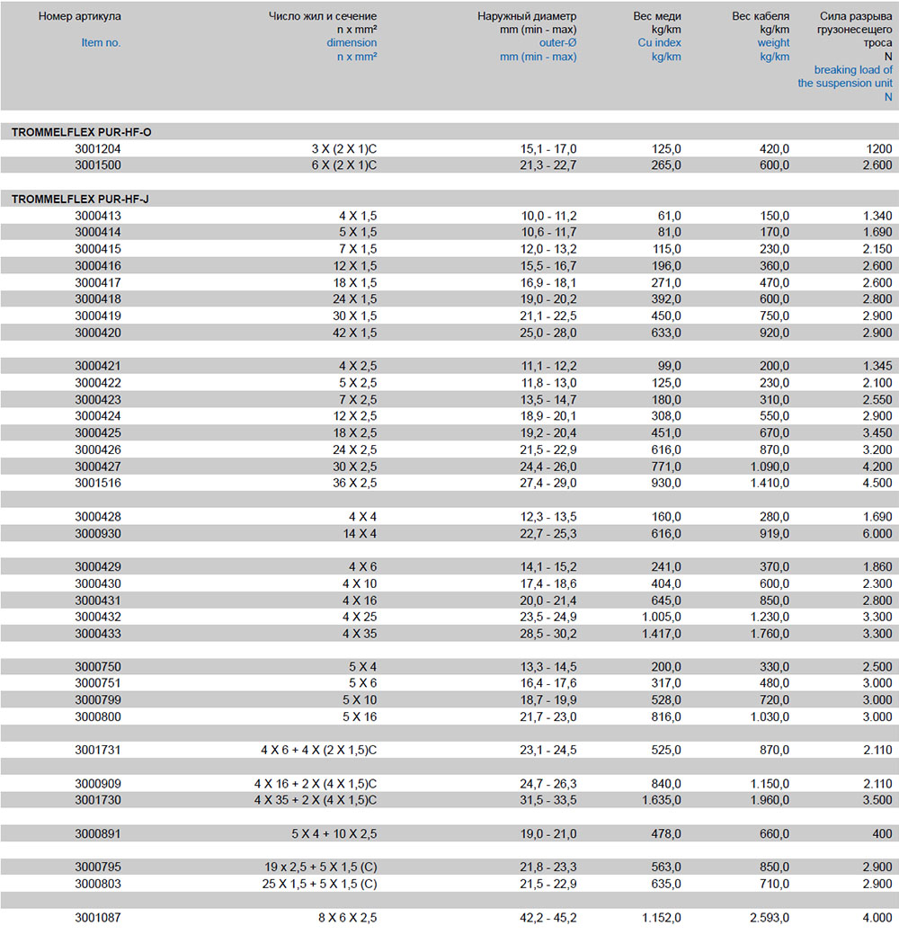Image resolution: width=899 pixels, height=952 pixels.
Task: Click item number 3000431
Action: point(98,601)
